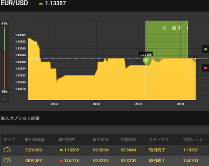The height and width of the screenshot is (166, 209).
Task: Click the 1.13390 price axis label
Action: tap(20, 48)
